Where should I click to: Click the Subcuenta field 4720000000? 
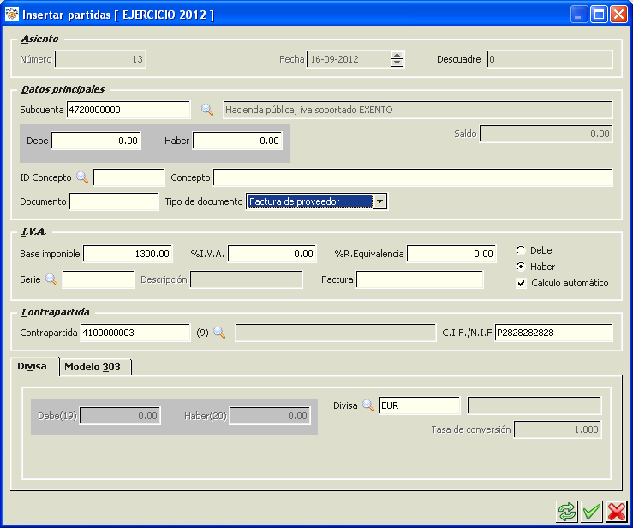[128, 110]
